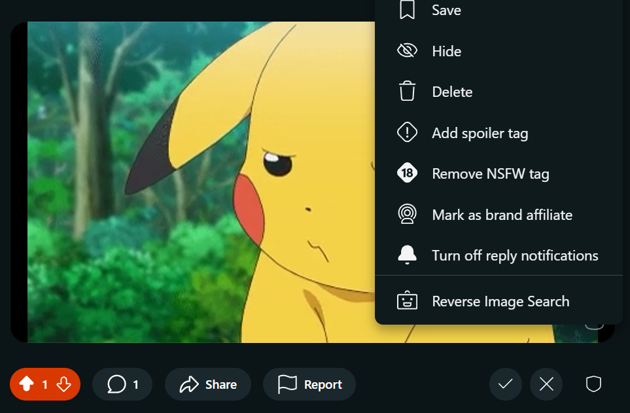Click the moderator shield icon
Screen dimensions: 630x413
point(593,384)
